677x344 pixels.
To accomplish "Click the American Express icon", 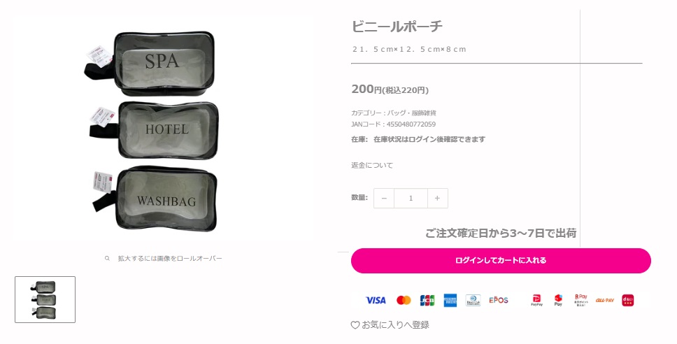I will click(450, 300).
